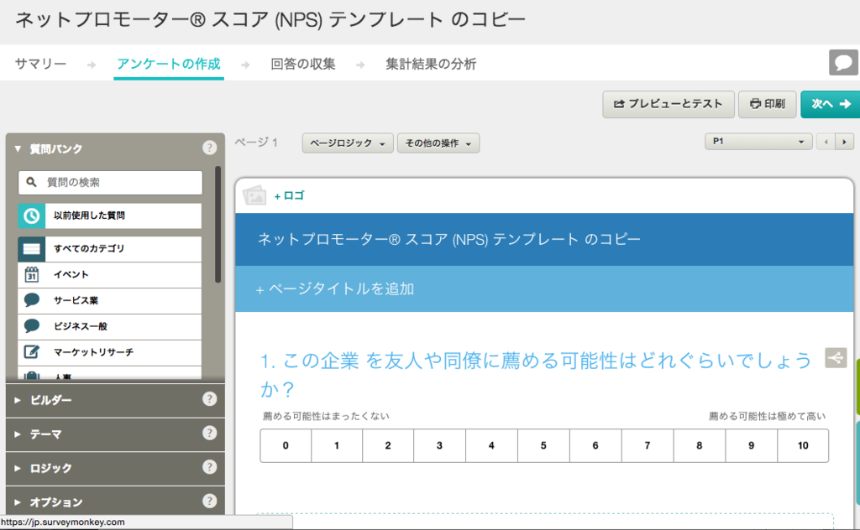Select the ビジネス一般 category

coord(110,326)
